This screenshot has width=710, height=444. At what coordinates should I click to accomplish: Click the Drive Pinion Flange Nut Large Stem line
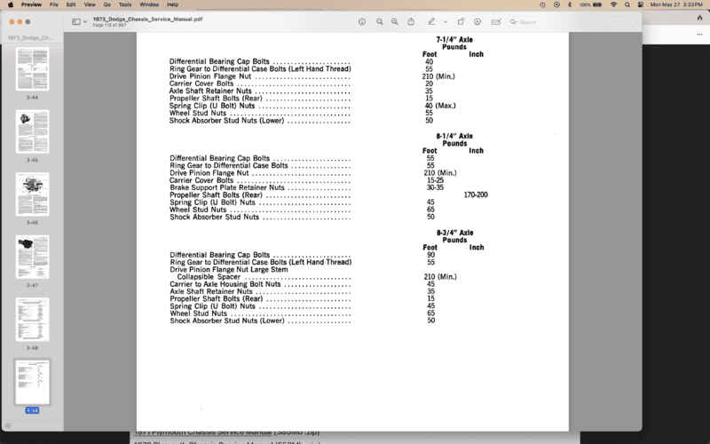(229, 270)
